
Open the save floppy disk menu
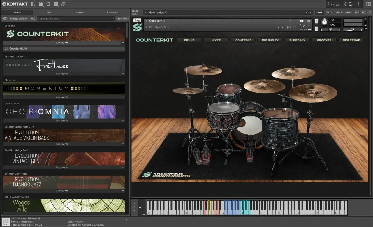click(x=41, y=4)
